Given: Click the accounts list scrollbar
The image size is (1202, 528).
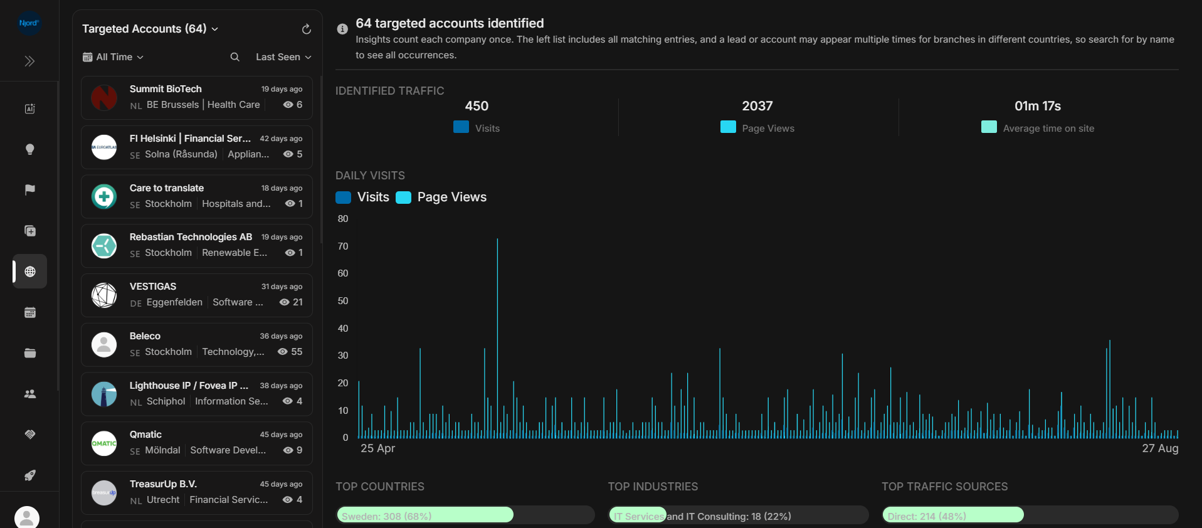Looking at the screenshot, I should [x=321, y=160].
